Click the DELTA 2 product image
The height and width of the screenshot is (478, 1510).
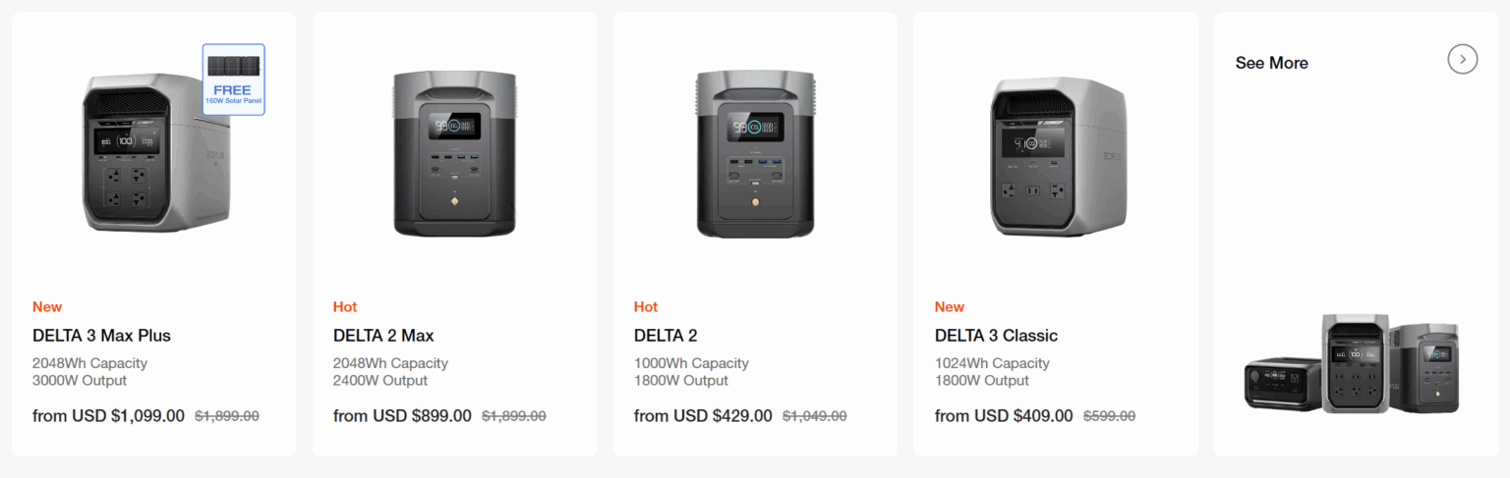click(x=755, y=153)
